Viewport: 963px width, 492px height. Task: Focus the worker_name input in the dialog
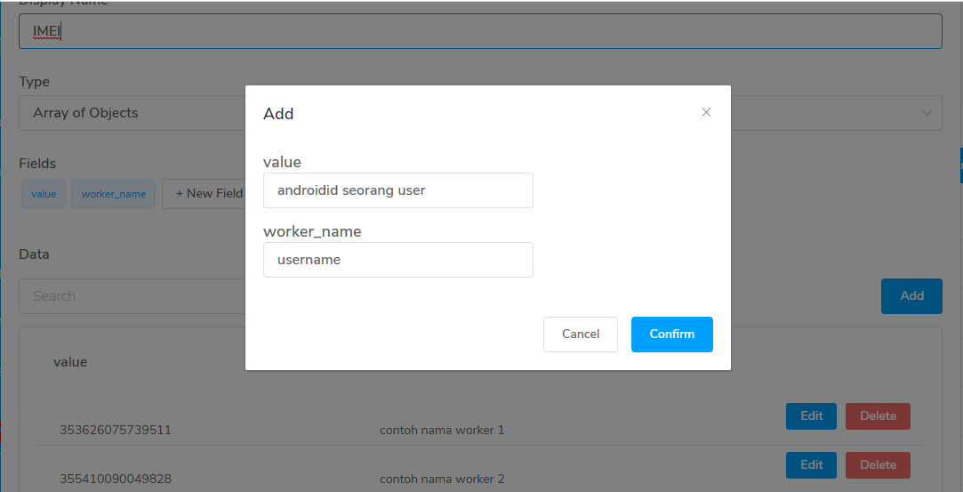[x=398, y=260]
